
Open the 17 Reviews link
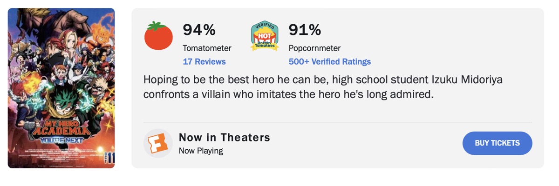tap(204, 61)
